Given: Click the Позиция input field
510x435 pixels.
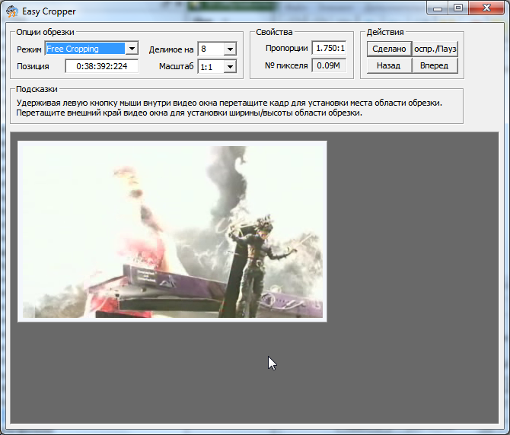Looking at the screenshot, I should (x=102, y=66).
